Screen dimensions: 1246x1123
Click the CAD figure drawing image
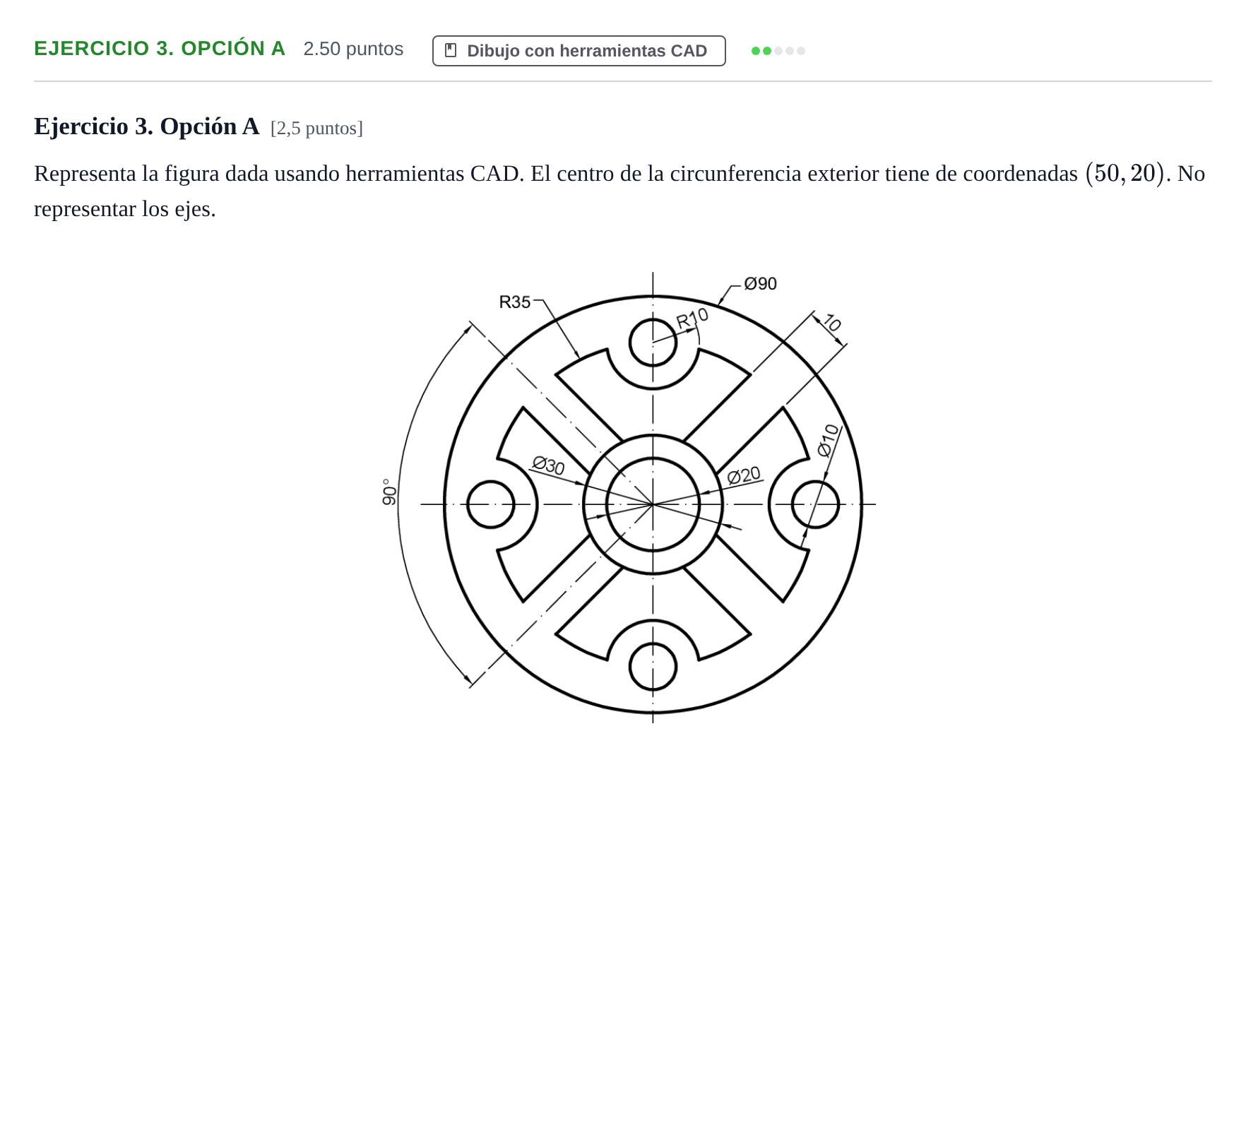coord(629,497)
